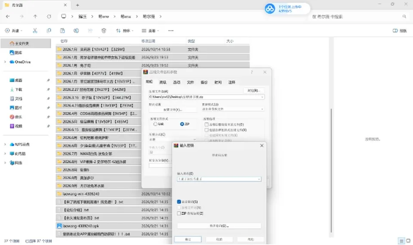The image size is (413, 245).
Task: Click 整理密码 organize passwords button
Action: (x=219, y=226)
